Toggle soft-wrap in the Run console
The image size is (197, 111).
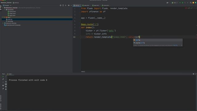(6, 82)
